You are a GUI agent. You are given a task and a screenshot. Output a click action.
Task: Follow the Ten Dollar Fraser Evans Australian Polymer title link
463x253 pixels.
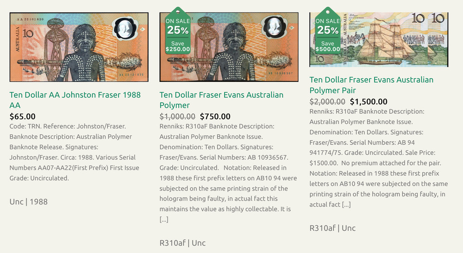tap(221, 100)
